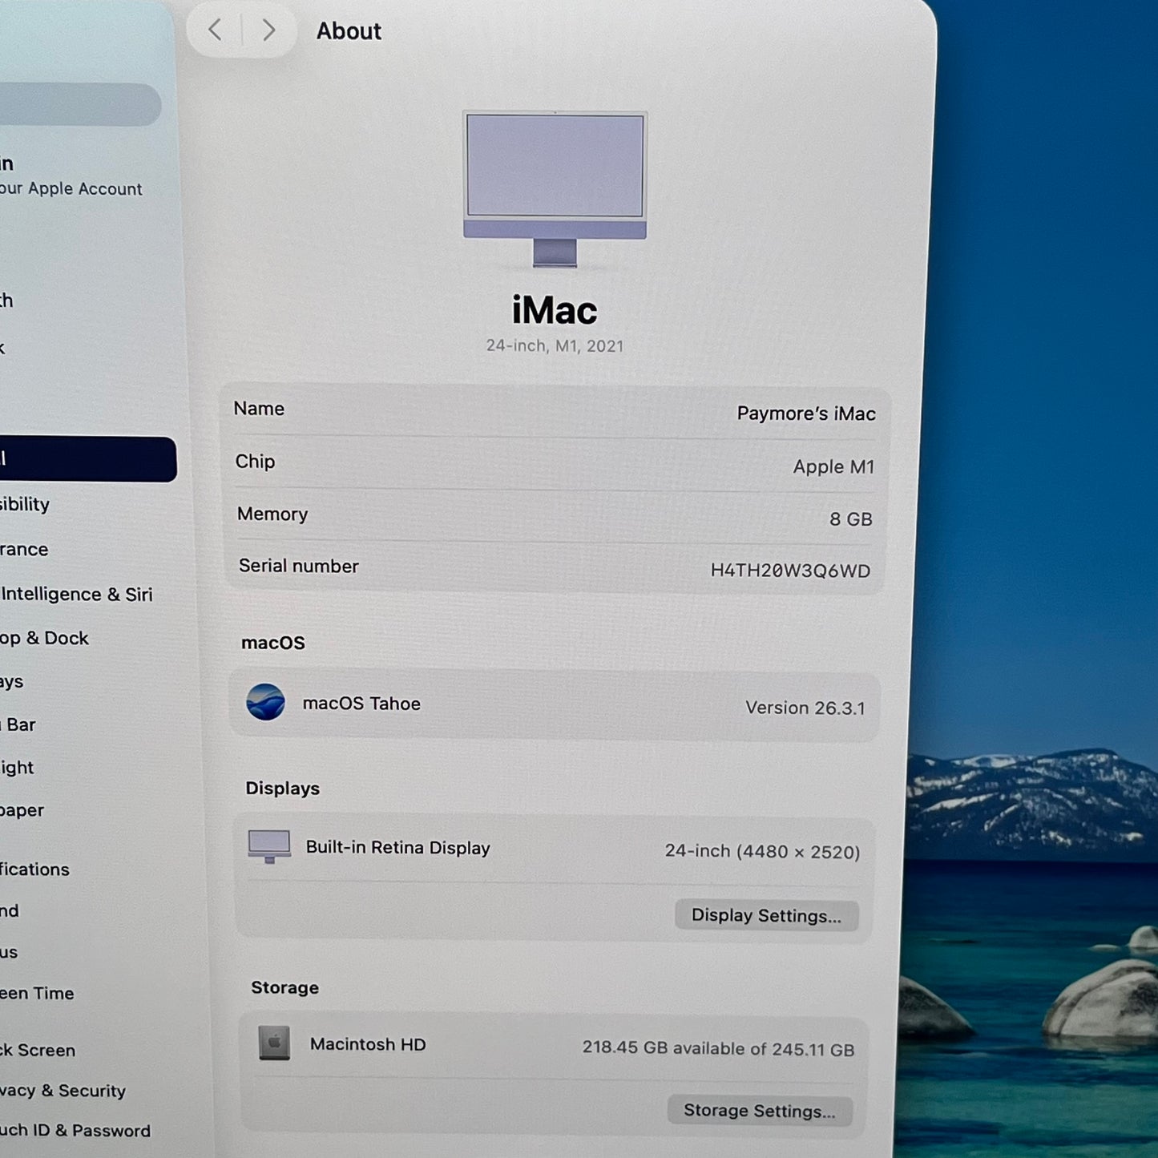Click the forward navigation chevron

(x=269, y=30)
